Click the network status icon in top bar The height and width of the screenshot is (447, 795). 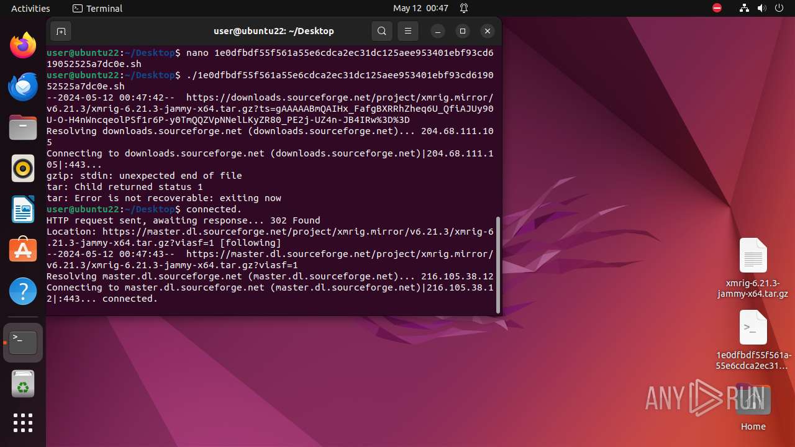coord(745,8)
